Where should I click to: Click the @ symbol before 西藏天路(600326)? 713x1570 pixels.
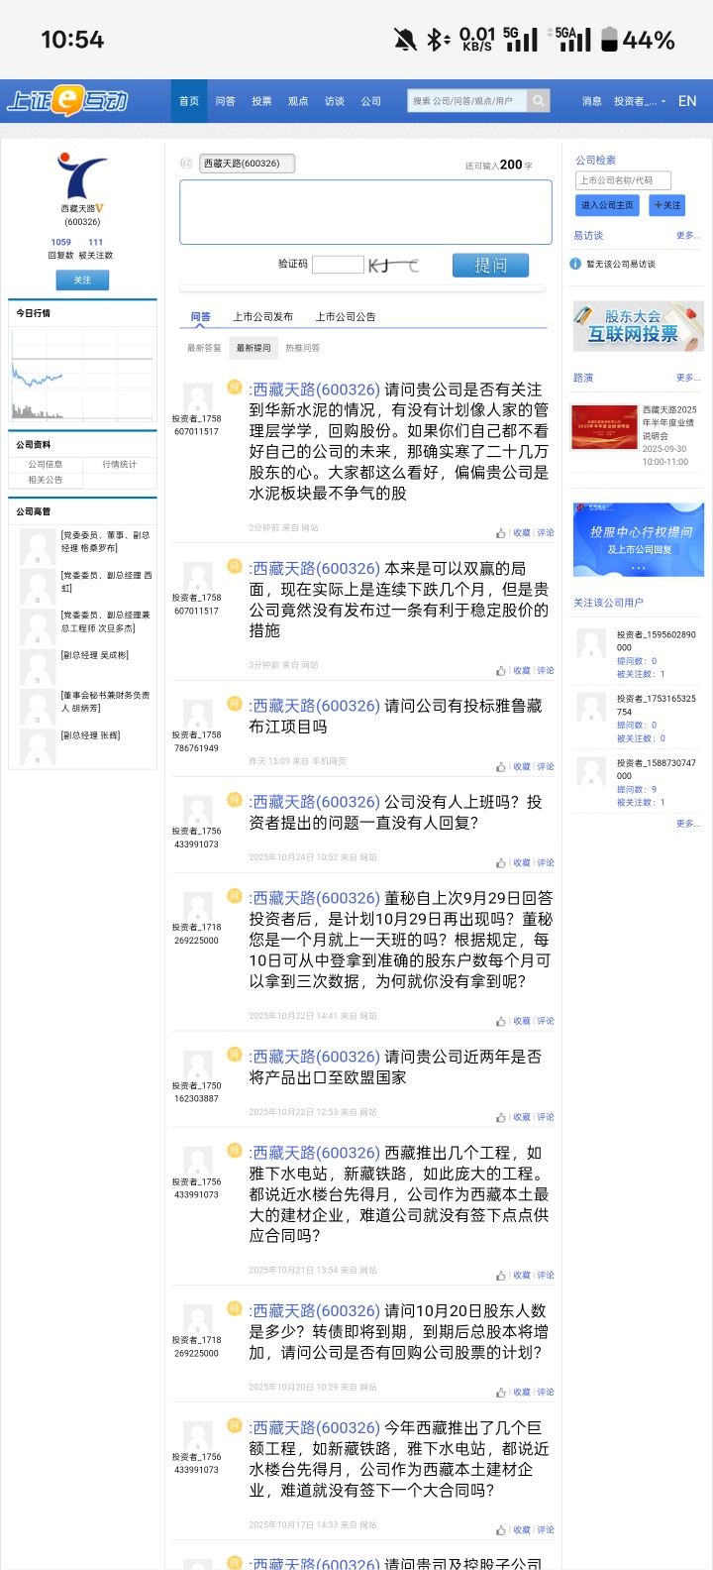pos(186,164)
